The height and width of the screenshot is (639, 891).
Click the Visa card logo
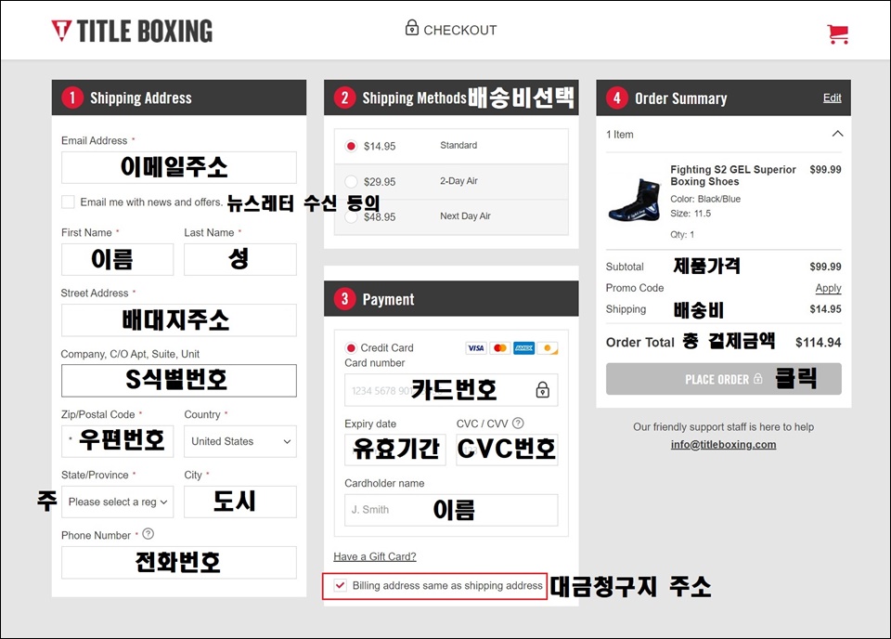tap(476, 348)
